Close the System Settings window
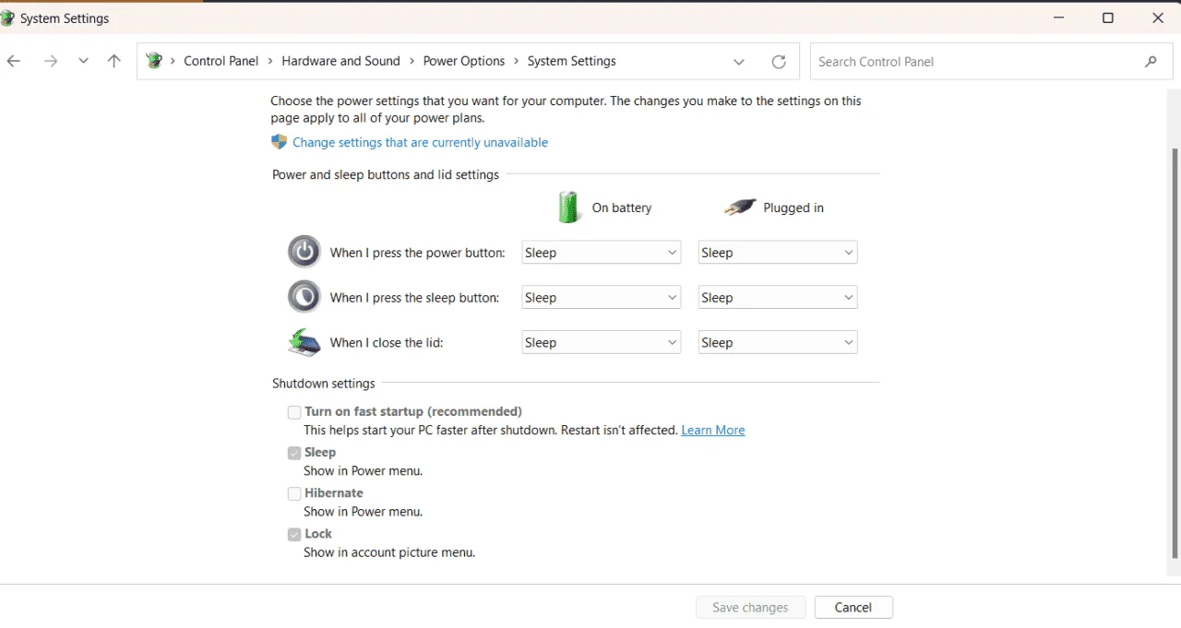Viewport: 1181px width, 628px height. (x=1158, y=18)
